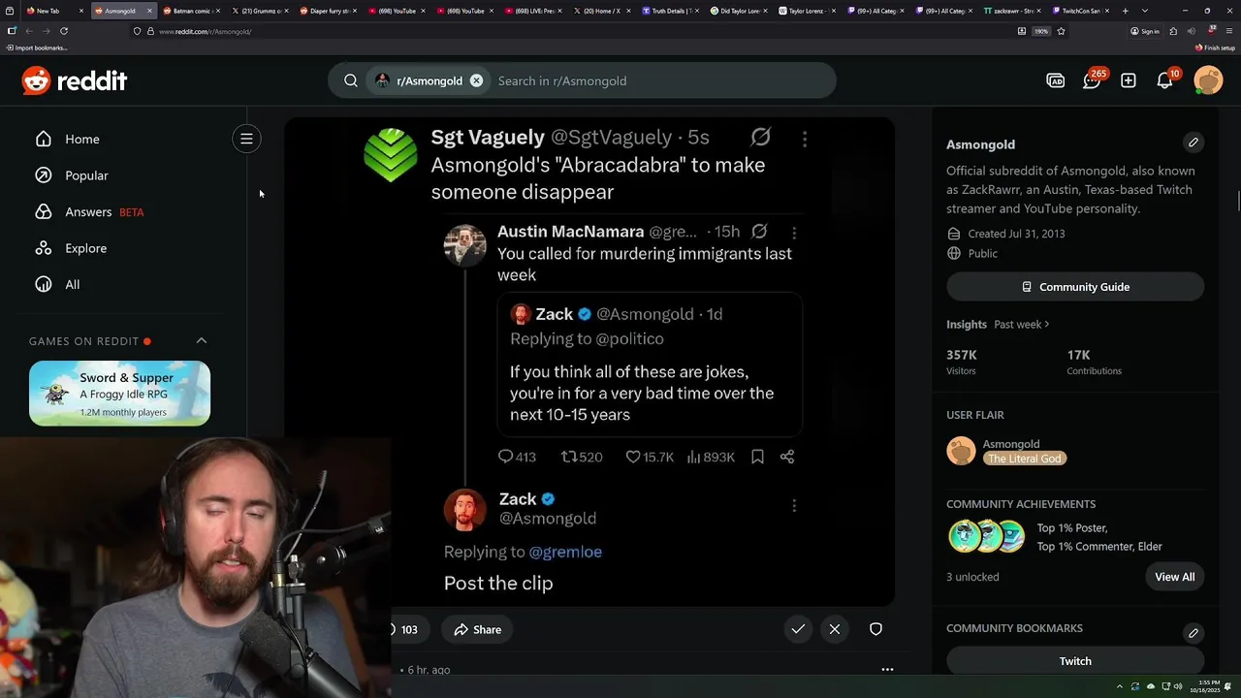Viewport: 1241px width, 698px height.
Task: Open the user avatar menu
Action: pyautogui.click(x=1208, y=80)
